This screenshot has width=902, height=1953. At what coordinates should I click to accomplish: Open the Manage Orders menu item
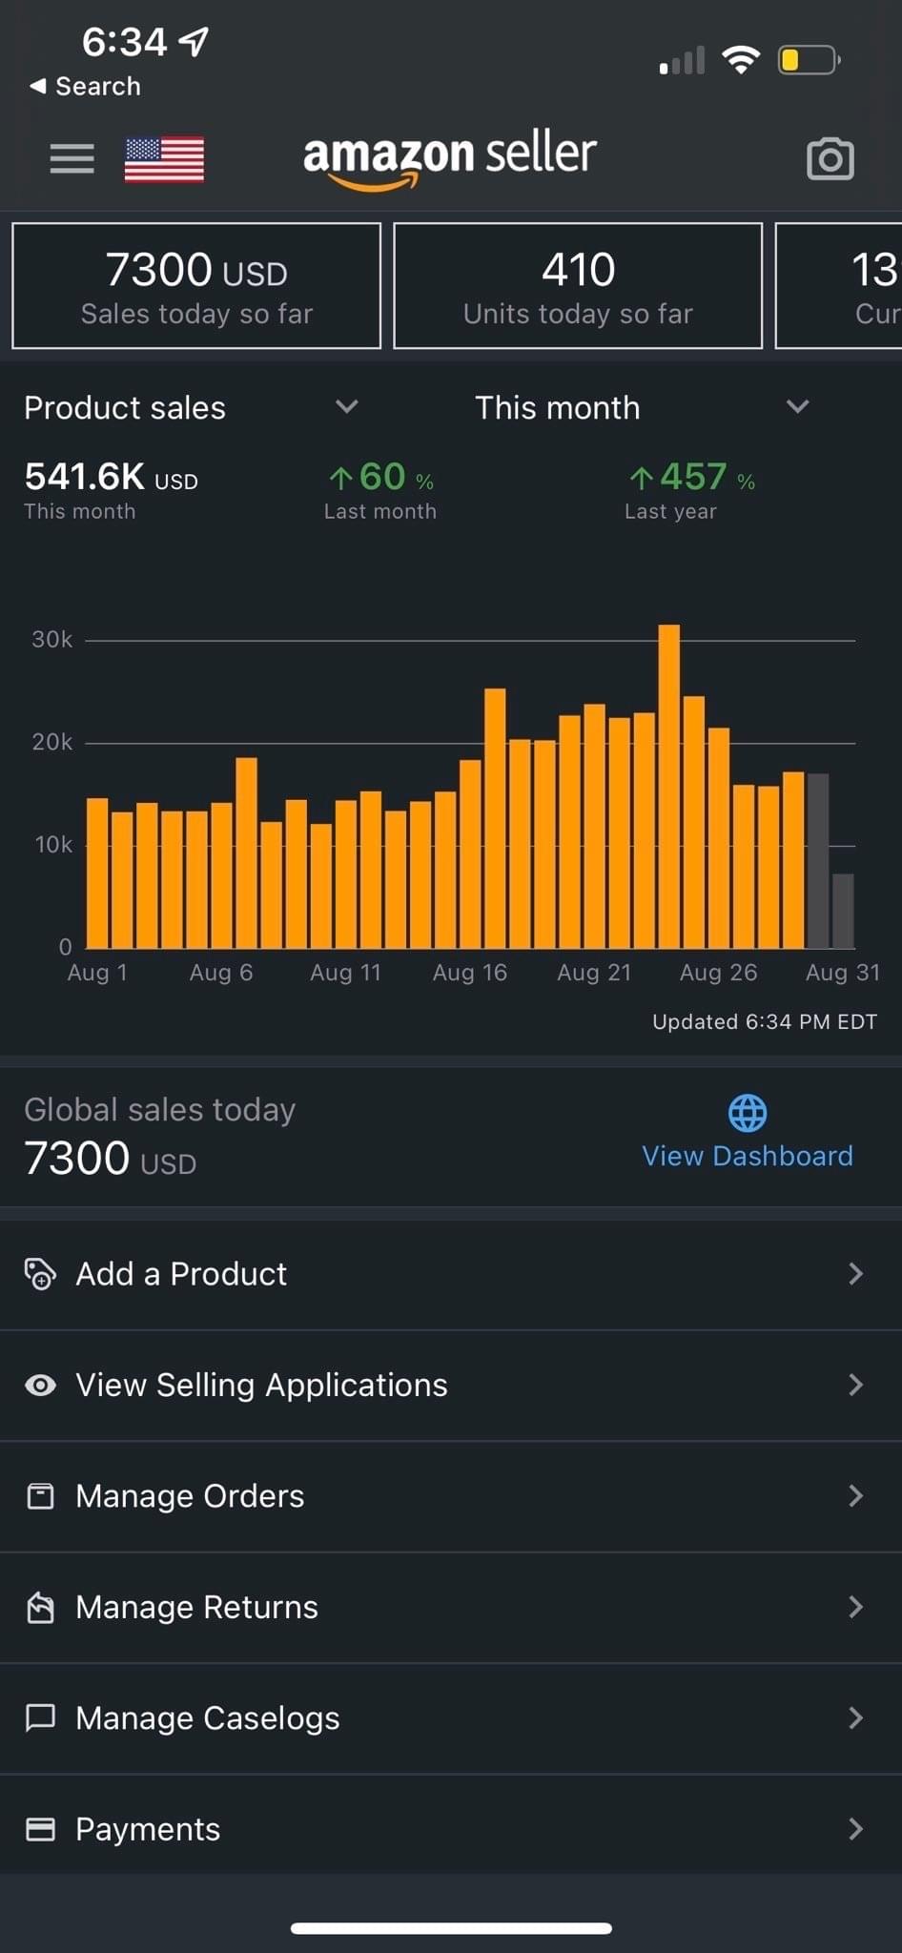pyautogui.click(x=190, y=1496)
